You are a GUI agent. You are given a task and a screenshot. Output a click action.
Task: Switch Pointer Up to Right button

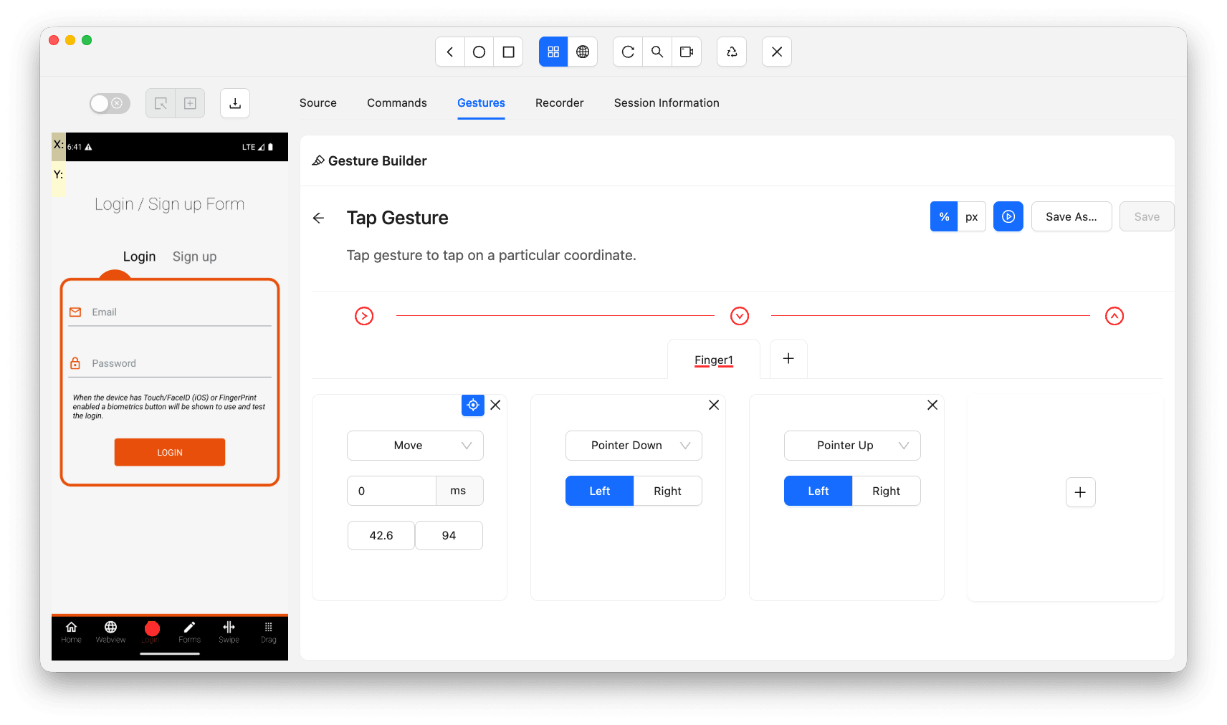point(886,491)
